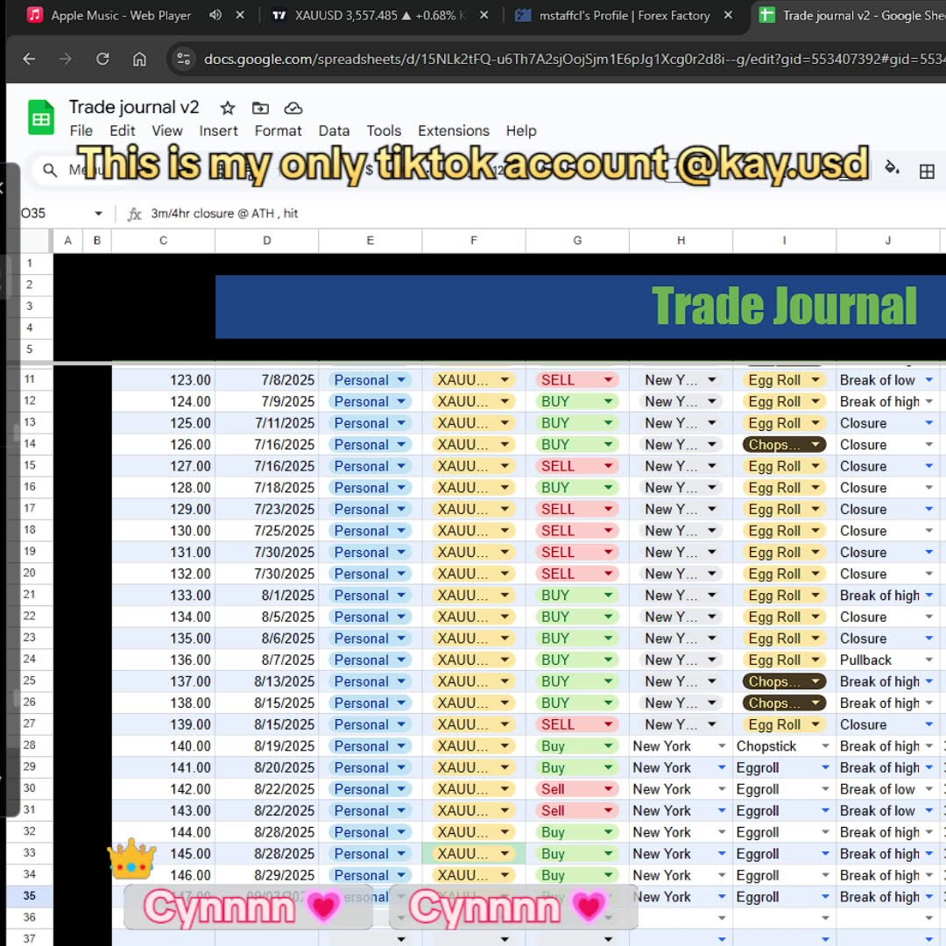Select the highlighted XAUU cell in row 33
This screenshot has width=946, height=946.
click(473, 853)
